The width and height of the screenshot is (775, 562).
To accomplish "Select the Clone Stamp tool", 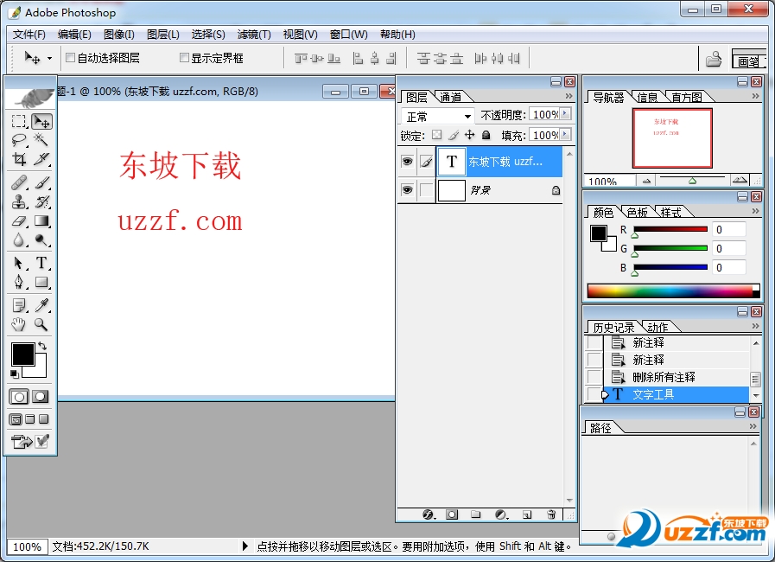I will [x=19, y=201].
